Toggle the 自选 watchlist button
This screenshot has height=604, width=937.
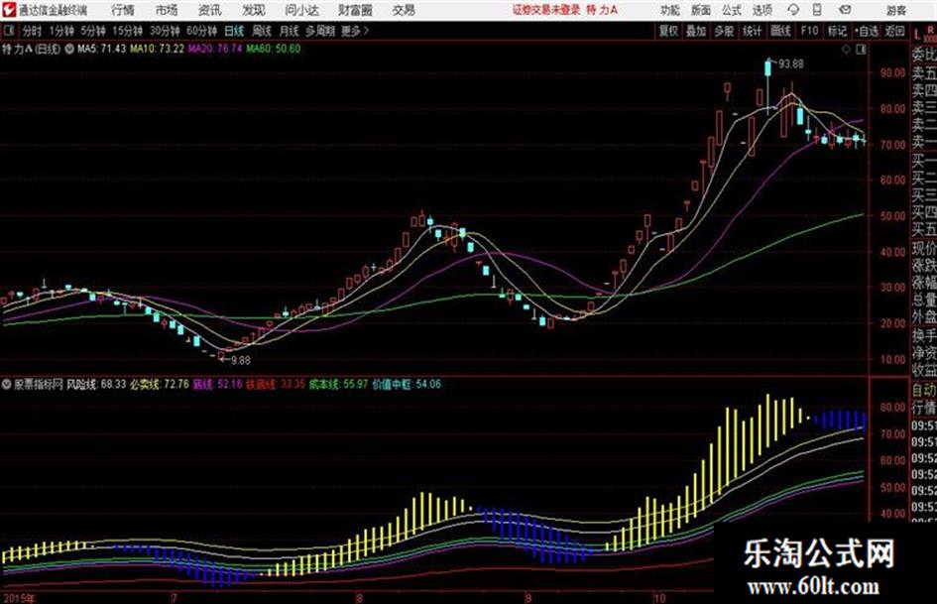pos(866,31)
